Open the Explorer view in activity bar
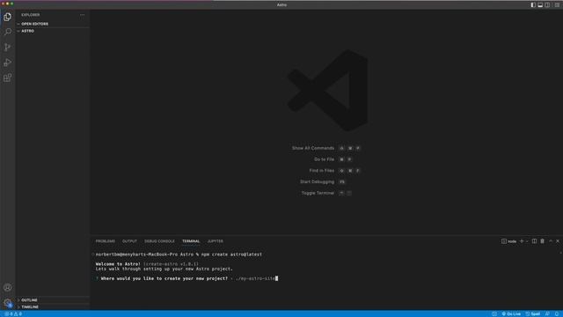Image resolution: width=563 pixels, height=317 pixels. (7, 17)
